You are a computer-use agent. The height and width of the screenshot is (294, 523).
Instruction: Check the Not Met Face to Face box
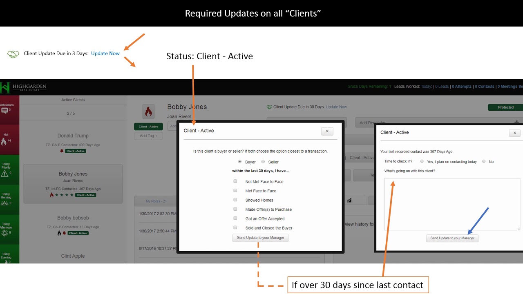[235, 181]
